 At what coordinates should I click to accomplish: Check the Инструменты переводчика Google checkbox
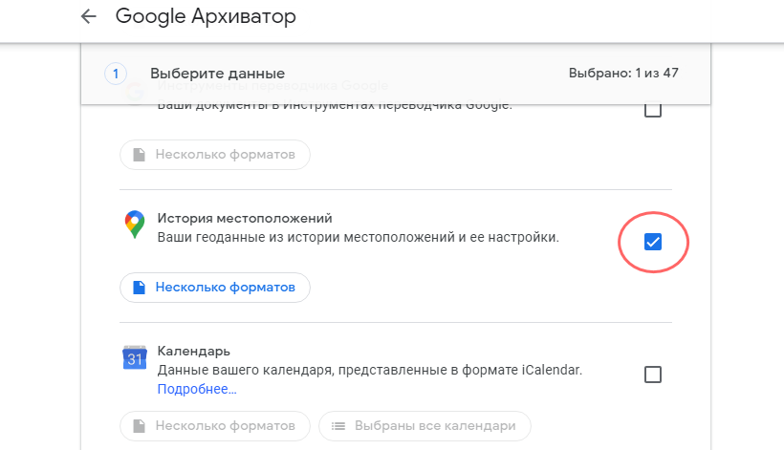point(652,109)
